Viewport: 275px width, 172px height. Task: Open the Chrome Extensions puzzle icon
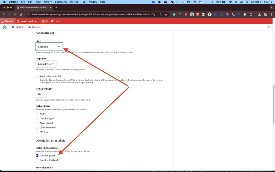click(x=251, y=14)
